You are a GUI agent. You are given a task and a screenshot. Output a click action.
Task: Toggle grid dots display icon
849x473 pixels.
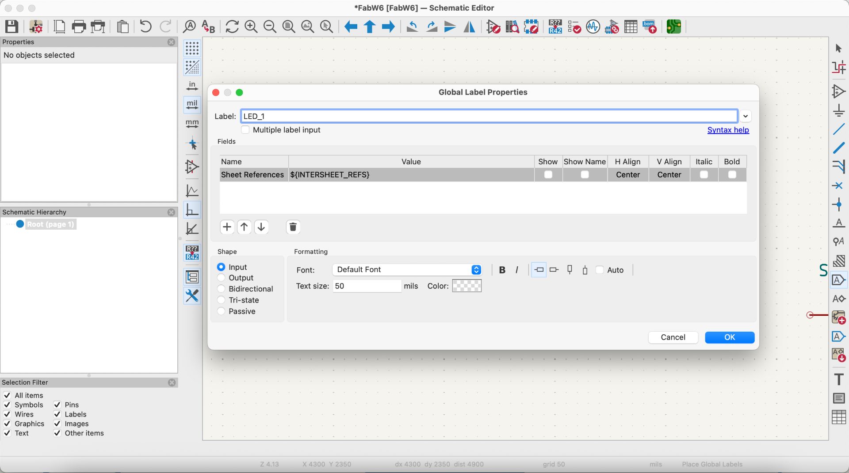(x=192, y=48)
